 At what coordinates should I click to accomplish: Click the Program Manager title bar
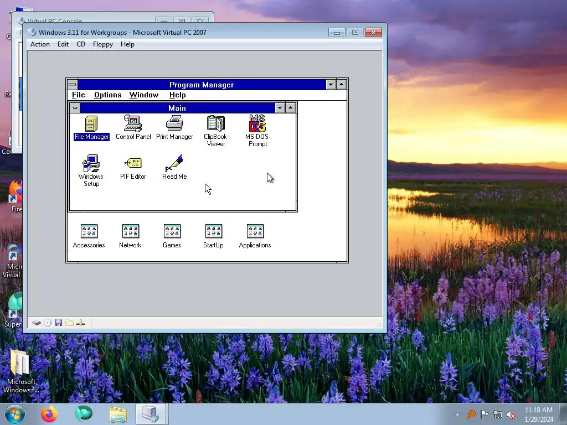click(x=202, y=85)
